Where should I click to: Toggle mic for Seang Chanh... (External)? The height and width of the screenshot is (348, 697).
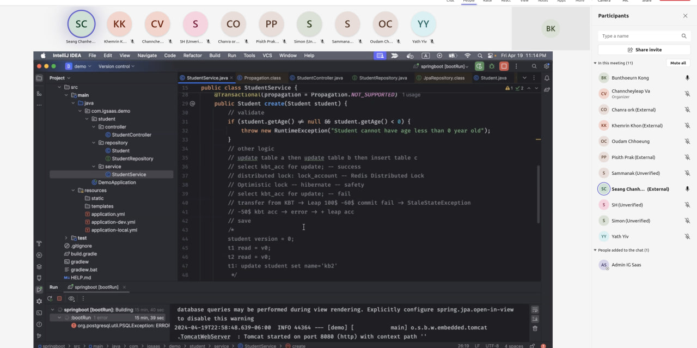pos(687,189)
